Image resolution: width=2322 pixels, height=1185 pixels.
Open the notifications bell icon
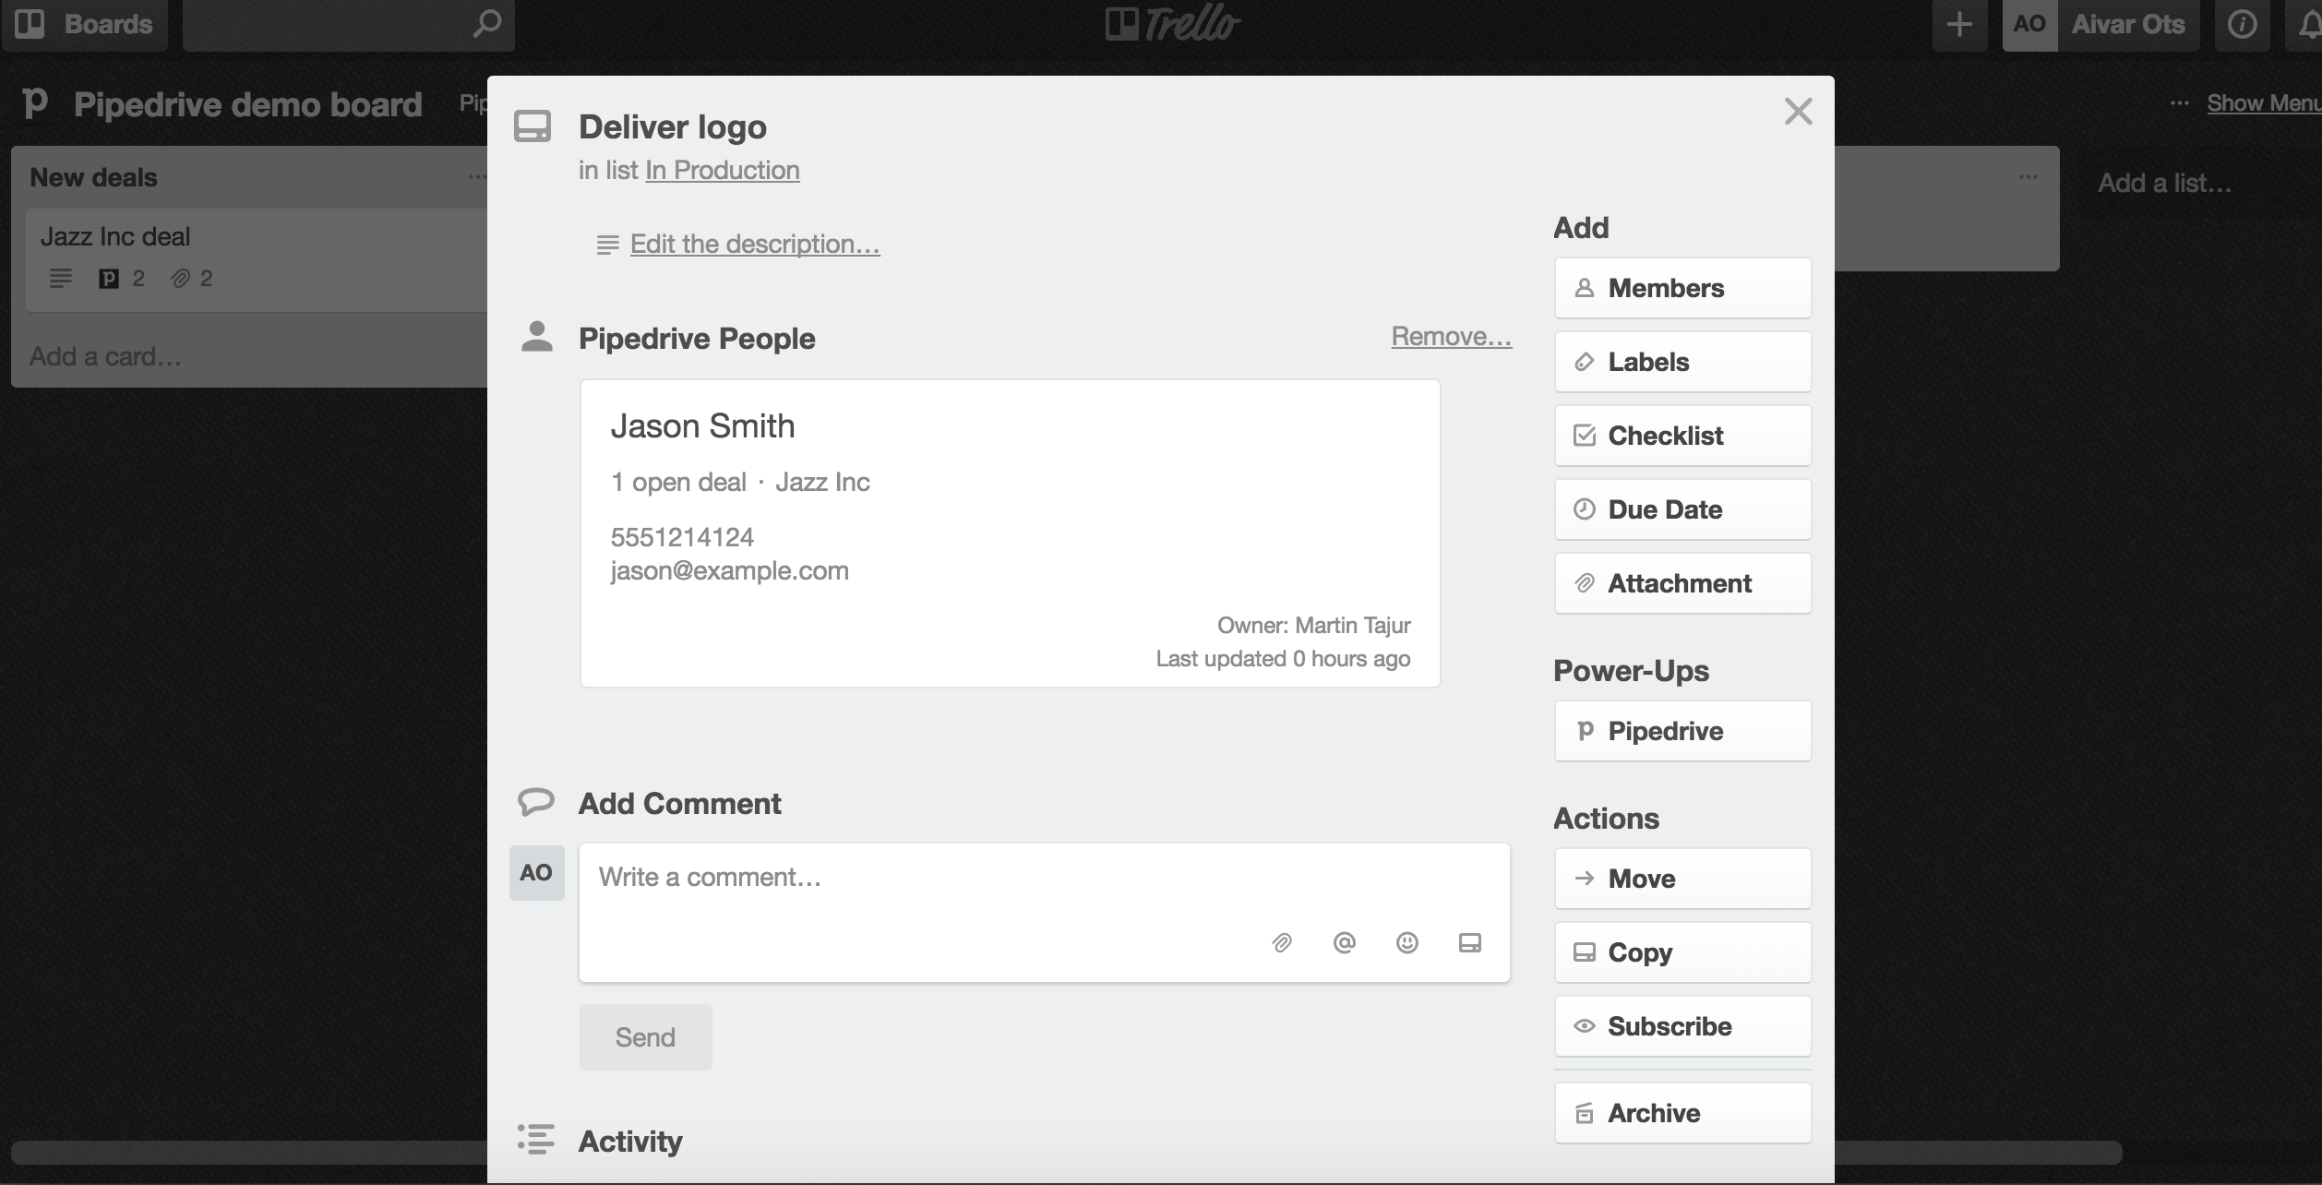pyautogui.click(x=2310, y=24)
